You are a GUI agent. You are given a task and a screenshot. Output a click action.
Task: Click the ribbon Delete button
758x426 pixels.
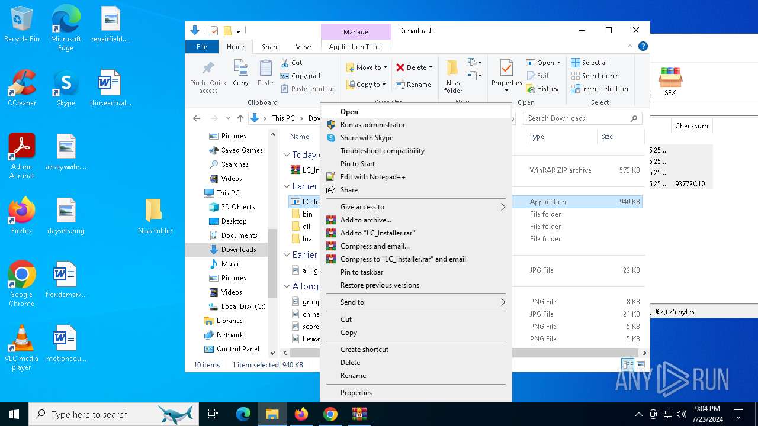(414, 67)
